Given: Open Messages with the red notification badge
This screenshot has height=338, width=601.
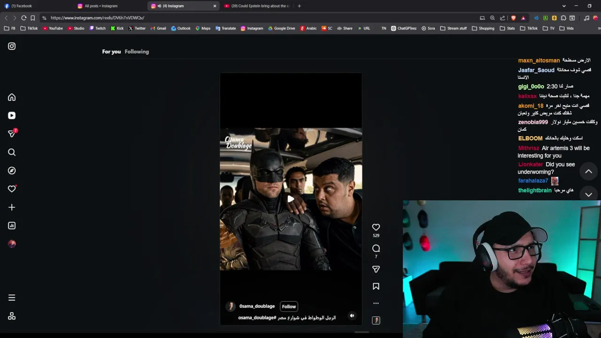Looking at the screenshot, I should 12,134.
